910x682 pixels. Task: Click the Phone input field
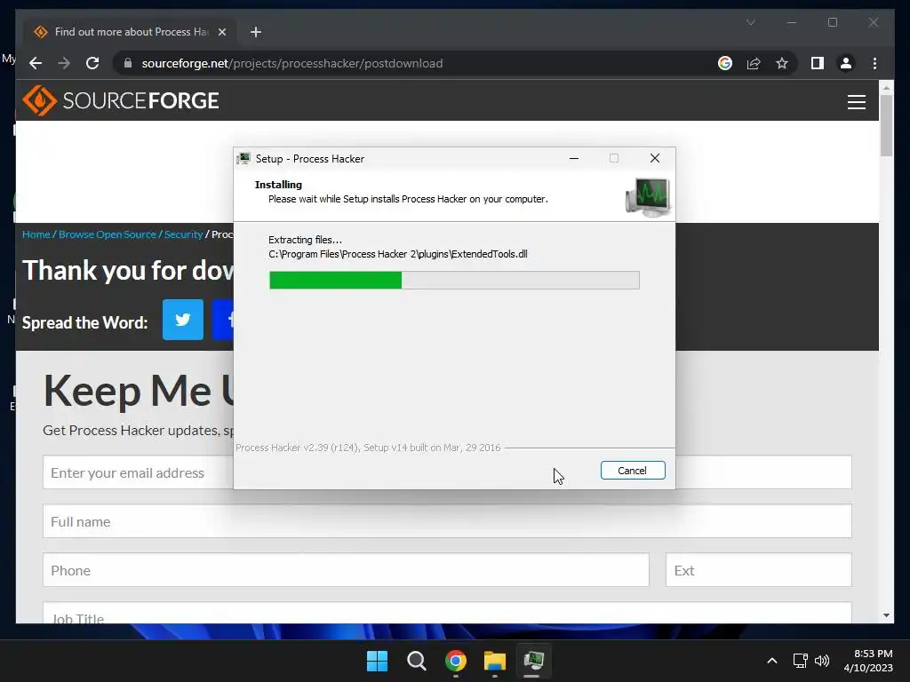[346, 569]
